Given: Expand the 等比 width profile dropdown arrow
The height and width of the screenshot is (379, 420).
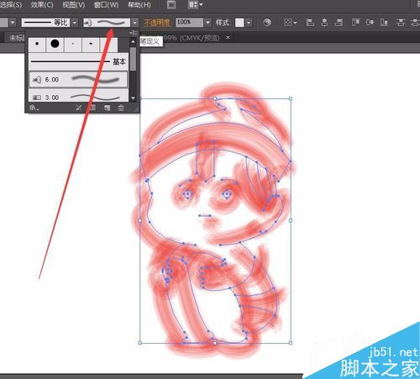Looking at the screenshot, I should click(x=75, y=22).
